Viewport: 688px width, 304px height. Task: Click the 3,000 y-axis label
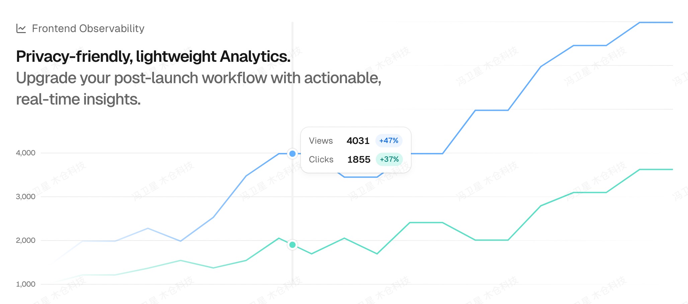tap(25, 197)
